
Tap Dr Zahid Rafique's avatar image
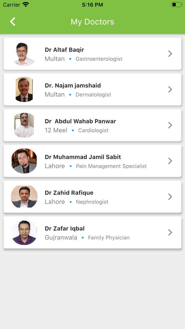24,197
